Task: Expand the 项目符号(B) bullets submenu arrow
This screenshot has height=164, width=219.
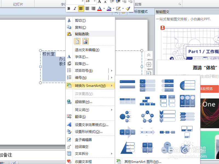Action: [112, 71]
